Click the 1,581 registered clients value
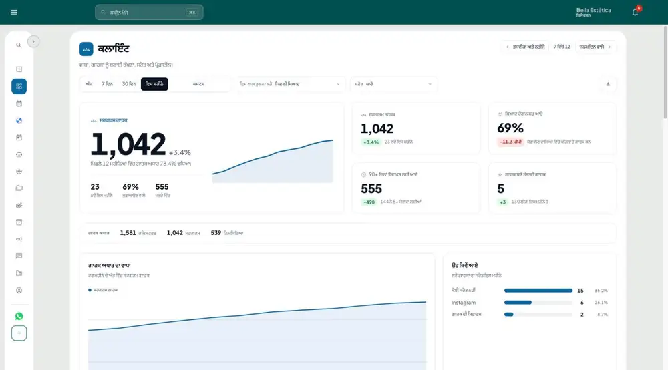This screenshot has height=370, width=668. (128, 233)
